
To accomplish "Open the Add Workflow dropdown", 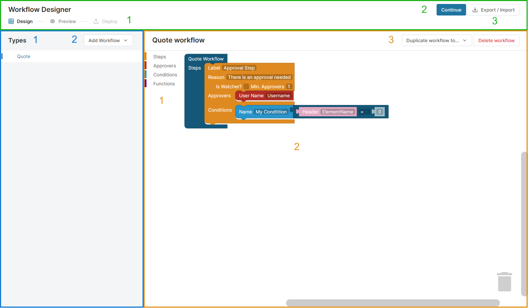I will point(108,40).
